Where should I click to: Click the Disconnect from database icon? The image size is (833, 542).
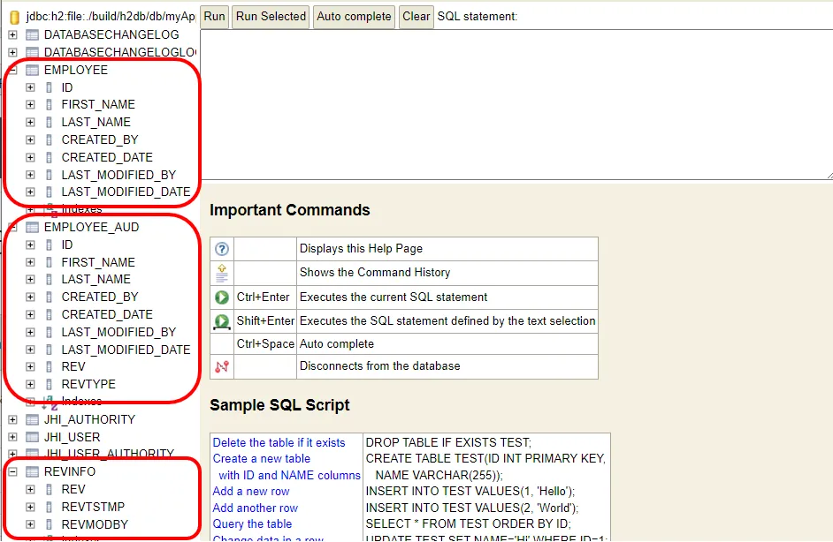point(222,366)
